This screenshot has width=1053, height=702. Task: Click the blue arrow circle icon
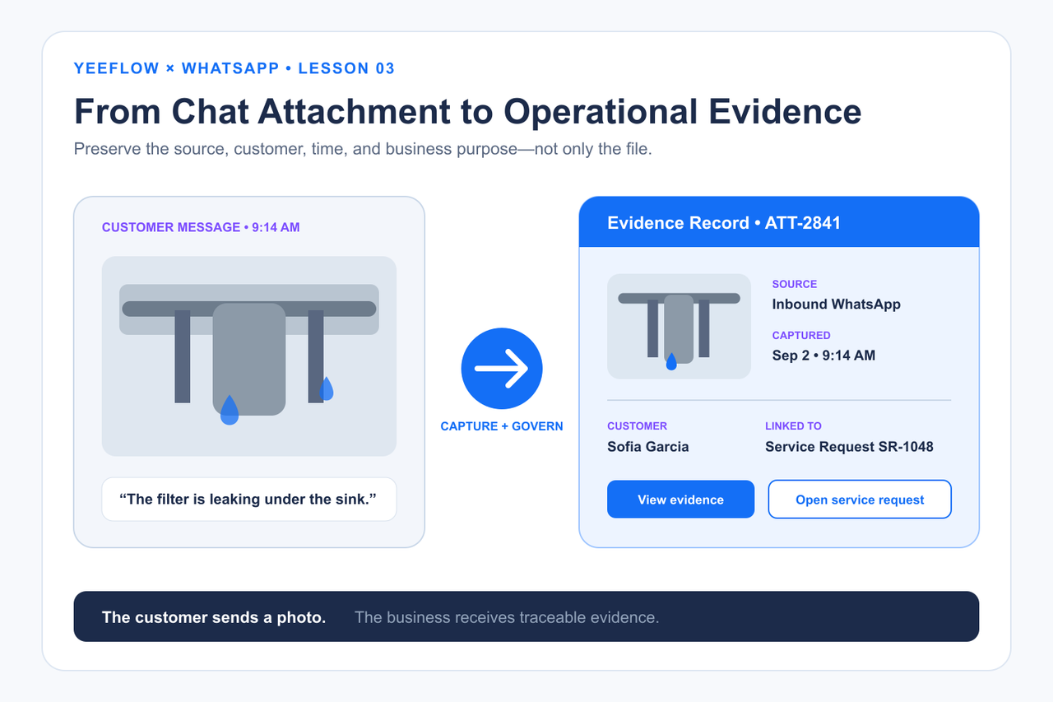[x=502, y=369]
